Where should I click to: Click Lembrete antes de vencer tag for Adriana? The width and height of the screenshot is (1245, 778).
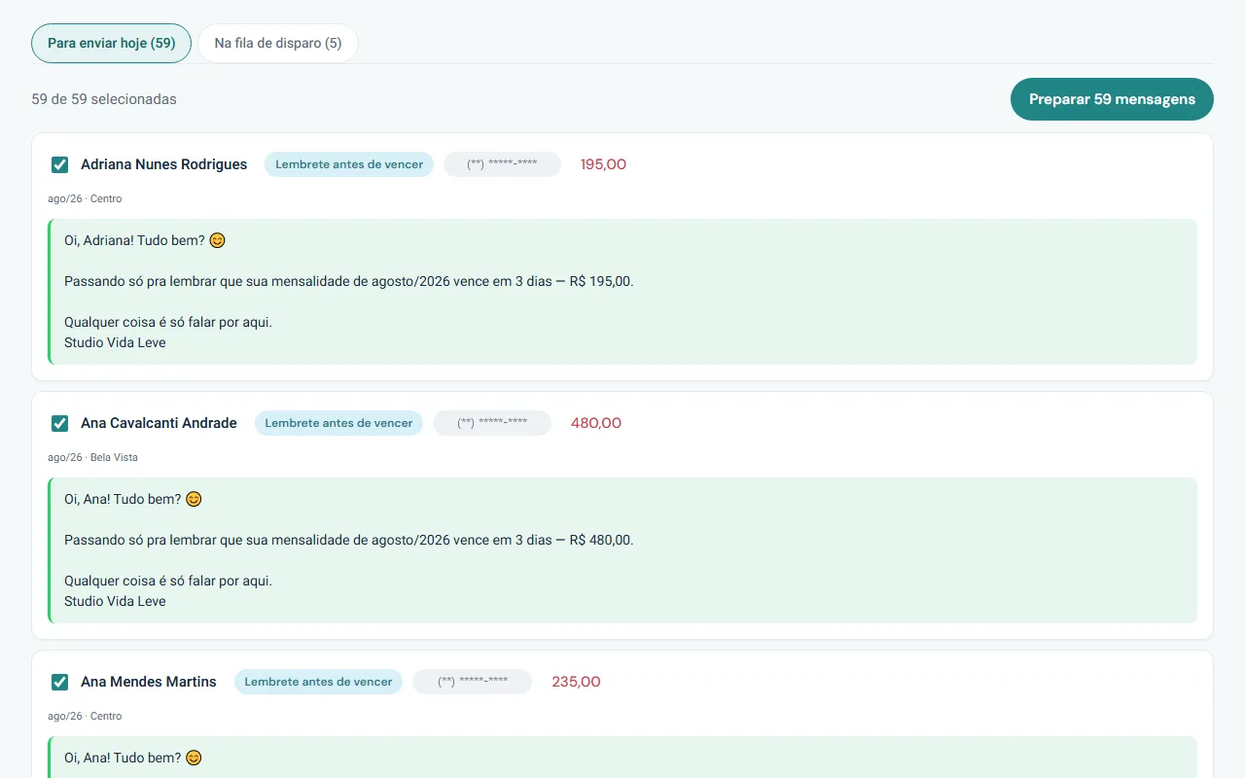point(349,164)
